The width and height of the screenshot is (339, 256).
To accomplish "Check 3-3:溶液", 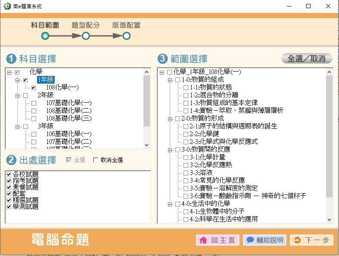I will click(186, 173).
